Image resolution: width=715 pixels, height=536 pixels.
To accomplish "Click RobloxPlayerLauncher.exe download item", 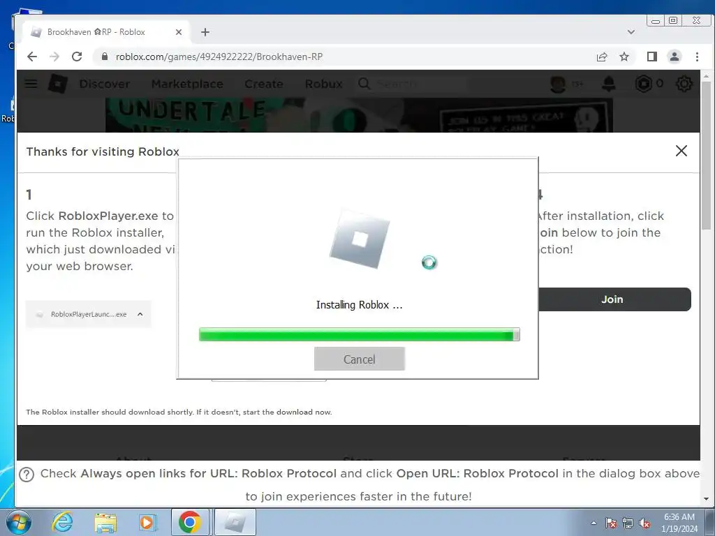I will click(89, 314).
